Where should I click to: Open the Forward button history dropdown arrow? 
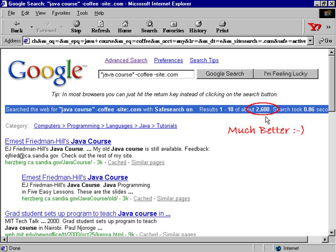62,27
